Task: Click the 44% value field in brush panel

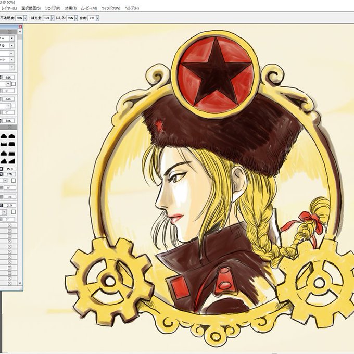Action: click(8, 99)
